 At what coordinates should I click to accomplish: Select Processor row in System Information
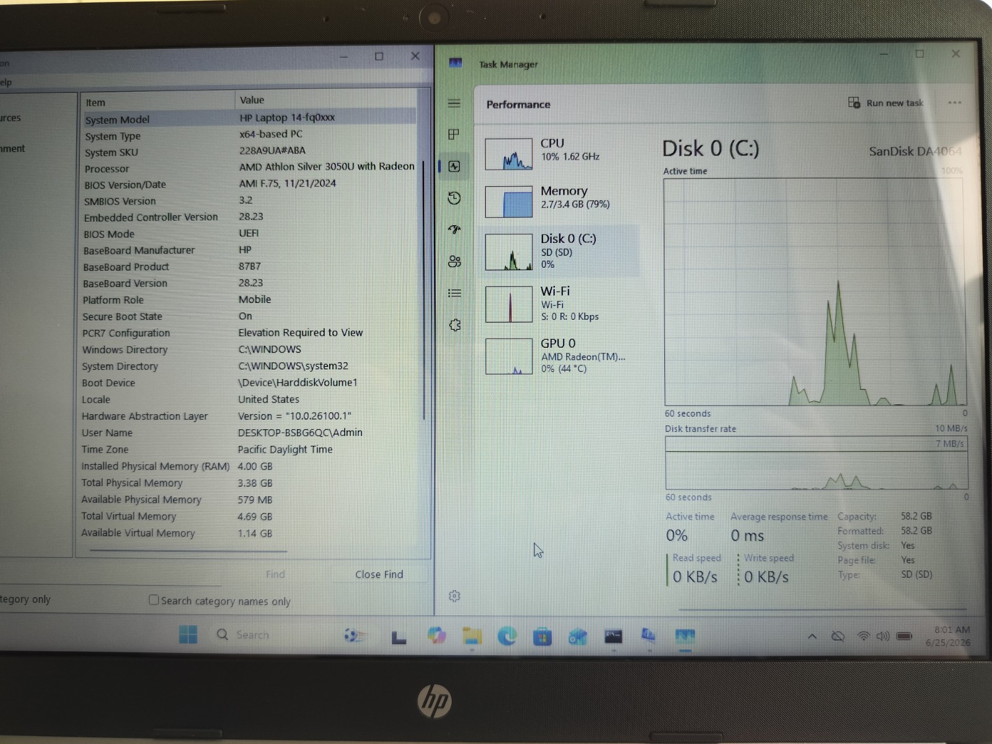[250, 168]
